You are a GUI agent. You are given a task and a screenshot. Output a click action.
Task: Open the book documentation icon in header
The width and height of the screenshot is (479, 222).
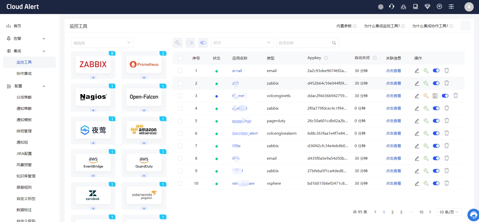click(x=415, y=7)
